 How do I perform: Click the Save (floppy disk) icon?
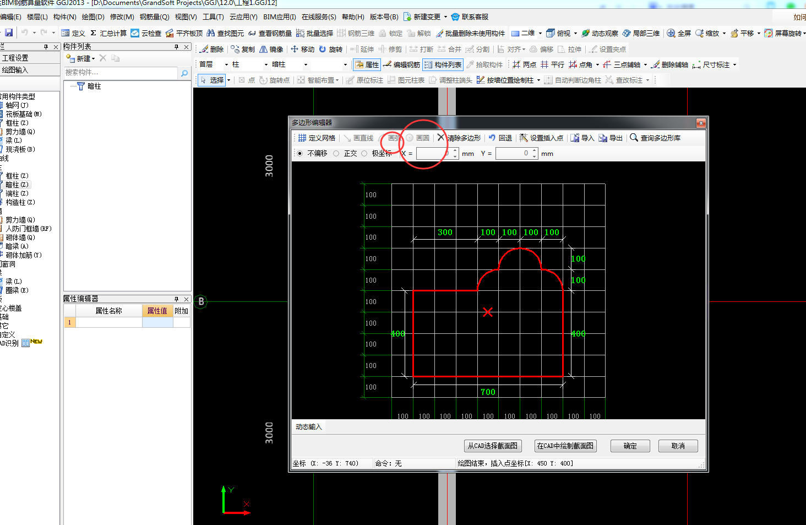coord(9,33)
